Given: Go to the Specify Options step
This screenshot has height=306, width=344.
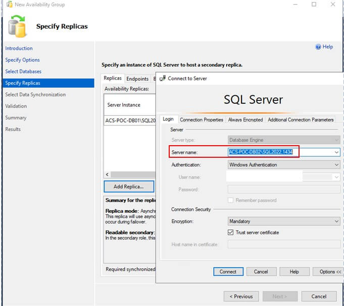Looking at the screenshot, I should [x=22, y=60].
